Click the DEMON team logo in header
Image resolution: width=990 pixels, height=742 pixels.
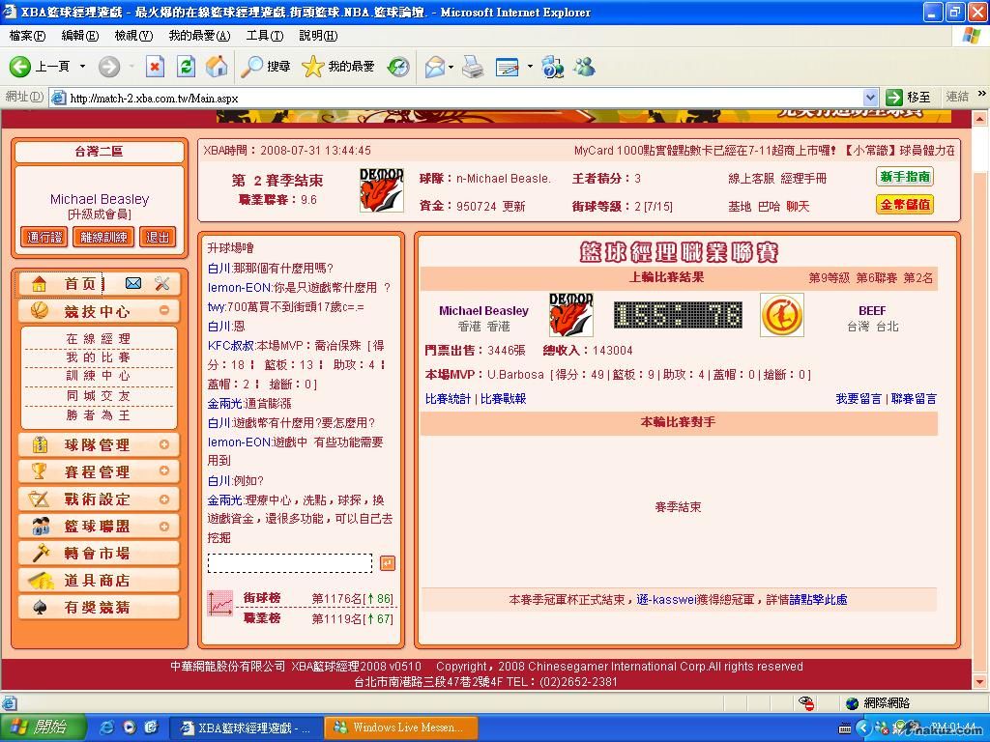point(381,190)
